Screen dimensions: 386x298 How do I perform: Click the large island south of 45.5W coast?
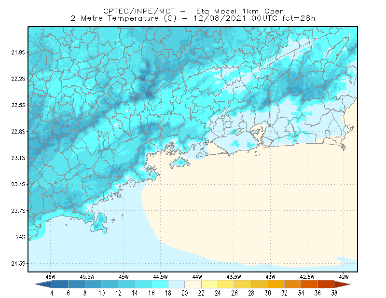99,223
